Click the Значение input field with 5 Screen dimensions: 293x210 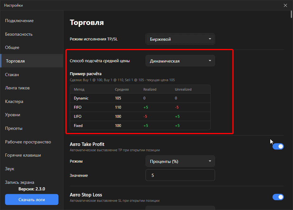(x=180, y=175)
